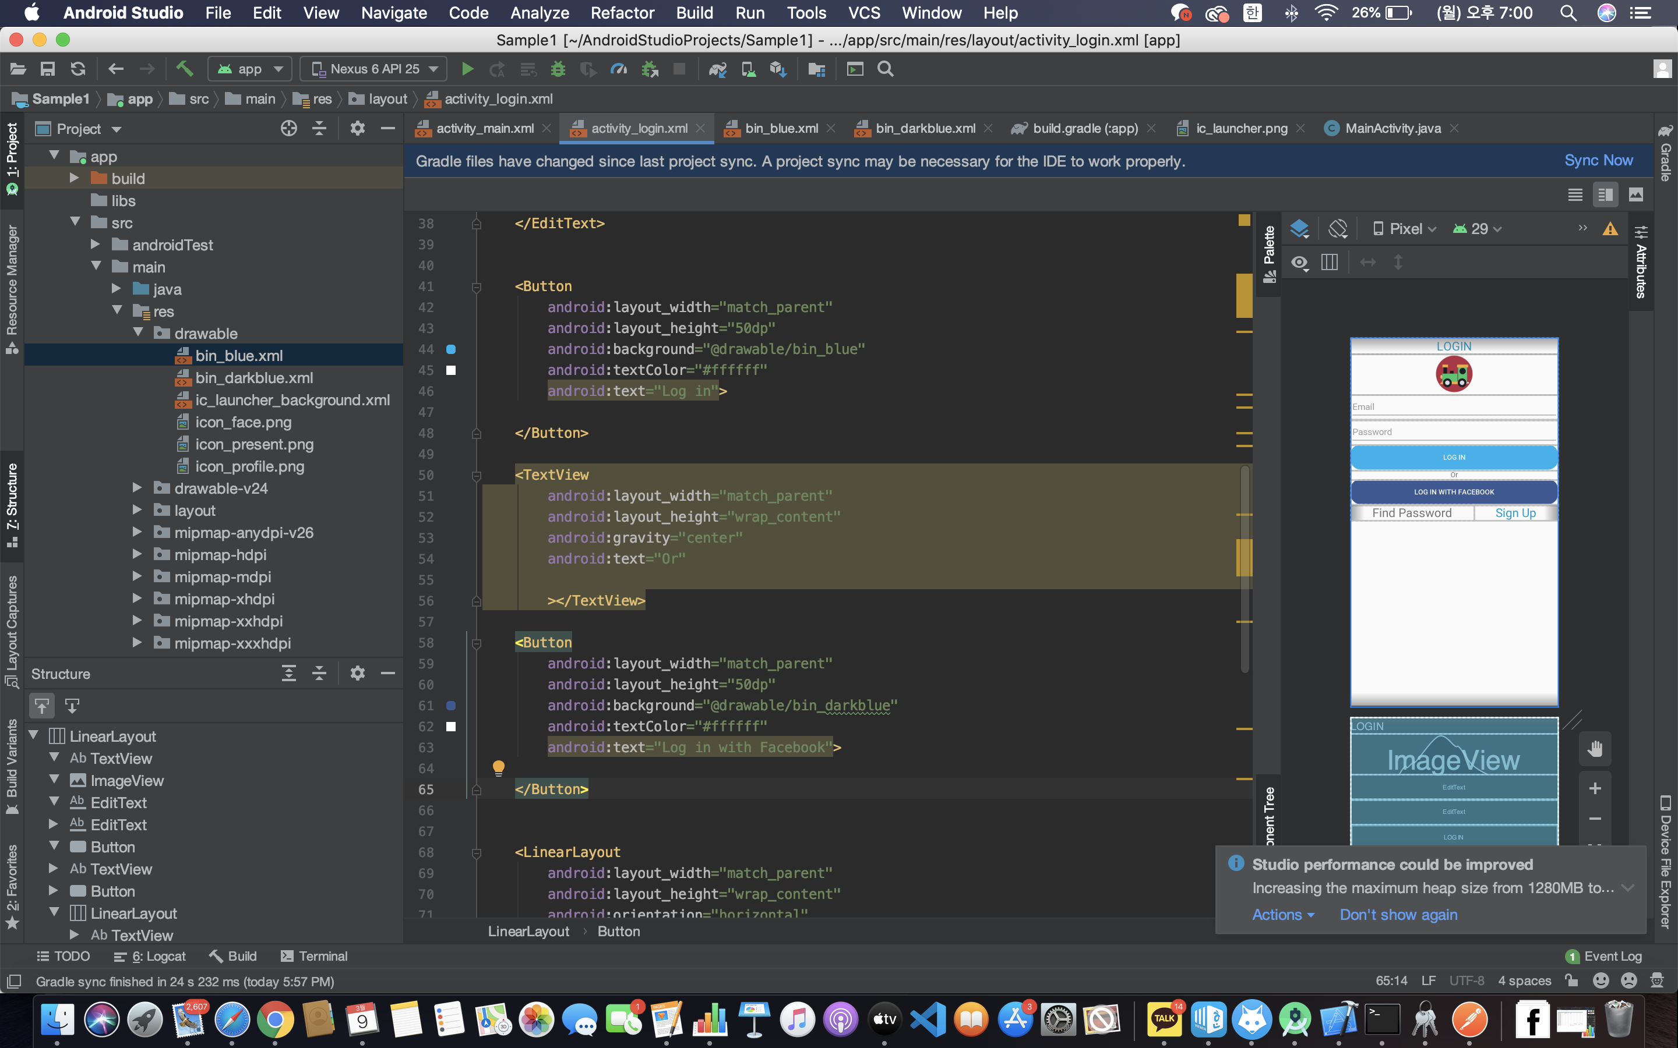
Task: Select the pan hand tool in preview
Action: (x=1594, y=749)
